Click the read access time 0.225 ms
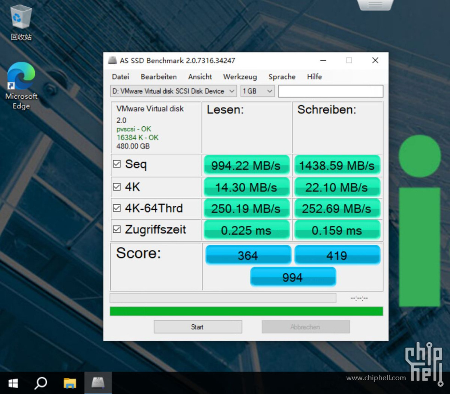Screen dimensions: 450x394 (246, 230)
